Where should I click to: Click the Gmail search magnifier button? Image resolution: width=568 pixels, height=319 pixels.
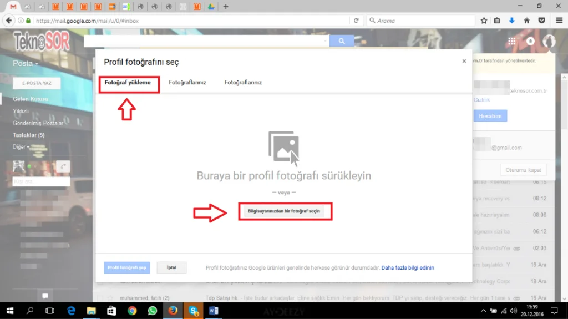click(x=342, y=41)
